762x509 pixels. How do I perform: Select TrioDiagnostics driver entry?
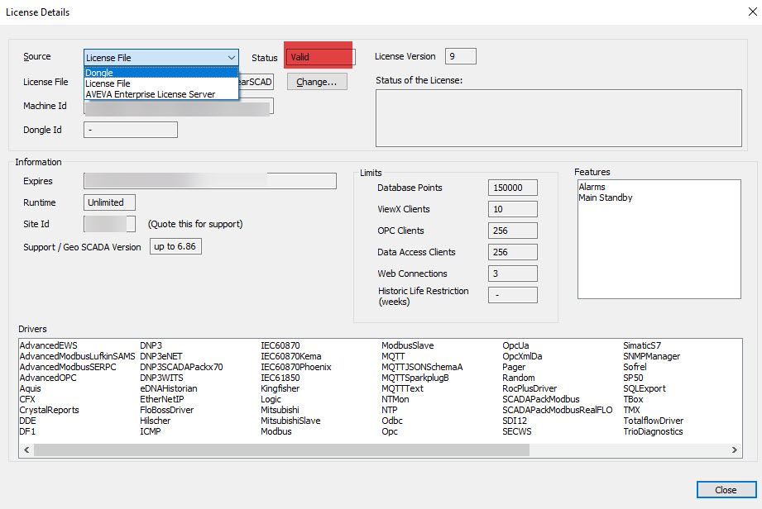[x=653, y=431]
